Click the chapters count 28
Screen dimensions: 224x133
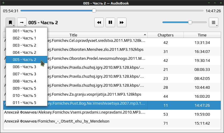point(166,88)
